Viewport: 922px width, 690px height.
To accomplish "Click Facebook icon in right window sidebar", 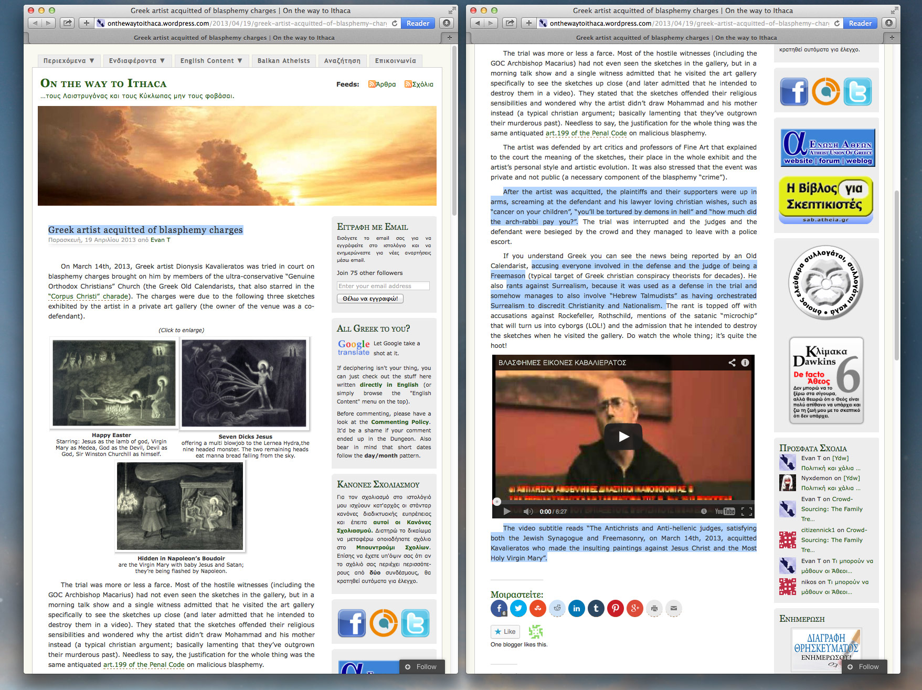I will 794,91.
